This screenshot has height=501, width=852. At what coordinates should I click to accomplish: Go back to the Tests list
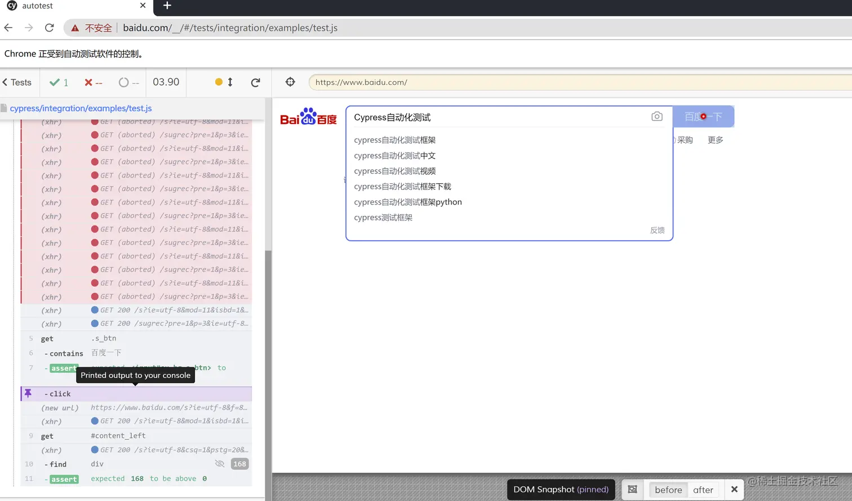click(17, 82)
